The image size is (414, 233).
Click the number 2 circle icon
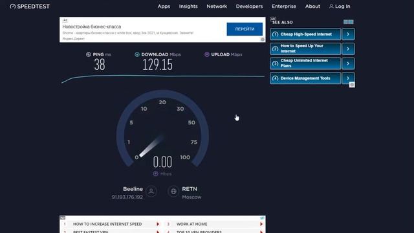275,49
